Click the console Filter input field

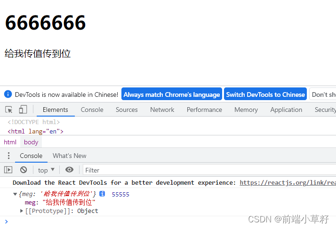click(209, 170)
